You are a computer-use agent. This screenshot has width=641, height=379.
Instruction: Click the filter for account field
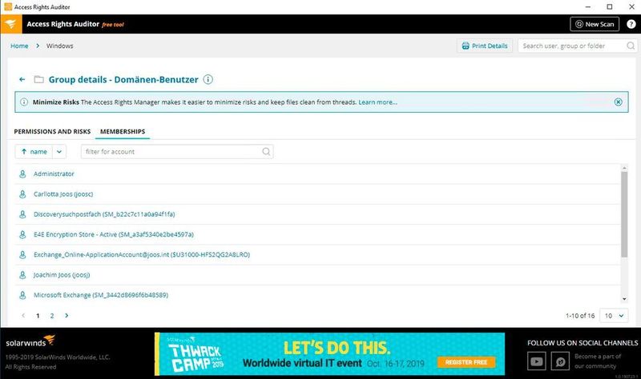click(177, 151)
